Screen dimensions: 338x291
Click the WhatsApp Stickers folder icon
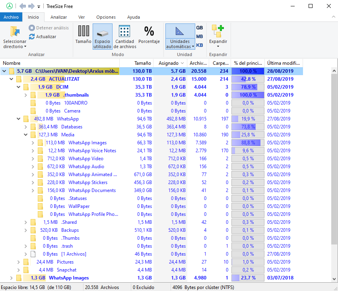pyautogui.click(x=40, y=182)
